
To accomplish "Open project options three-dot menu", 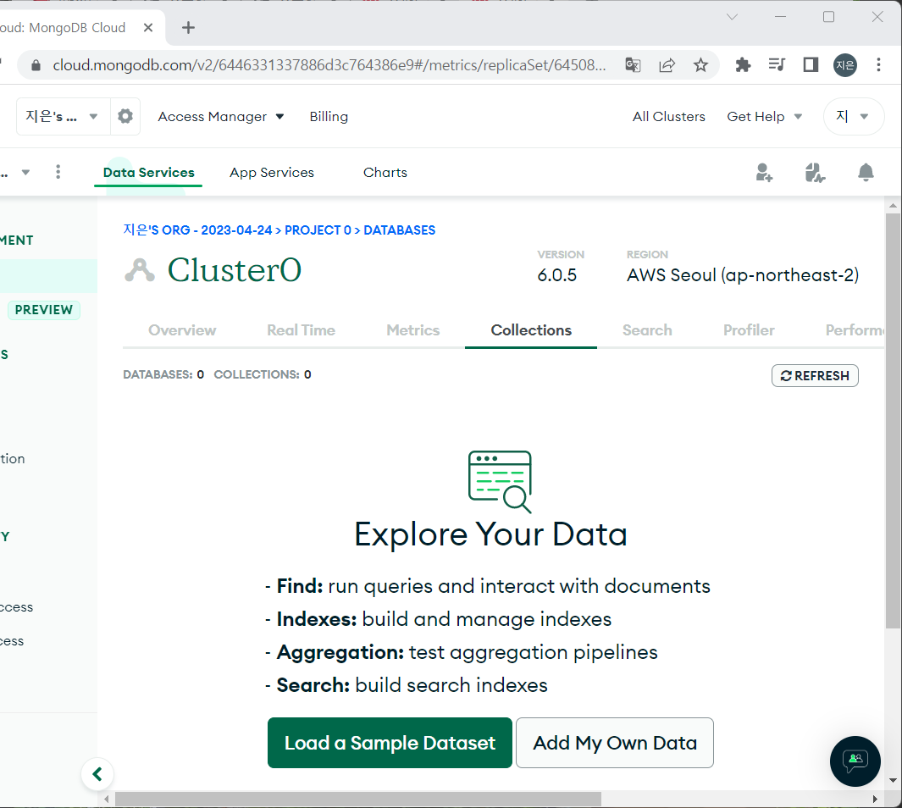I will (x=58, y=172).
